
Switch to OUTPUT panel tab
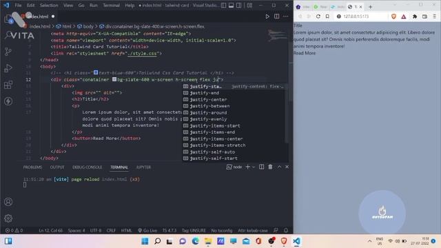[57, 167]
